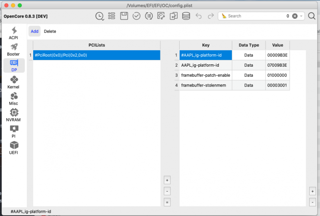Expand the search options dropdown arrow
The image size is (320, 216).
pyautogui.click(x=301, y=16)
